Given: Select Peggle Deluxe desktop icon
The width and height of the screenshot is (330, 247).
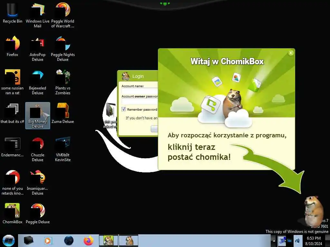Looking at the screenshot, I should [37, 213].
